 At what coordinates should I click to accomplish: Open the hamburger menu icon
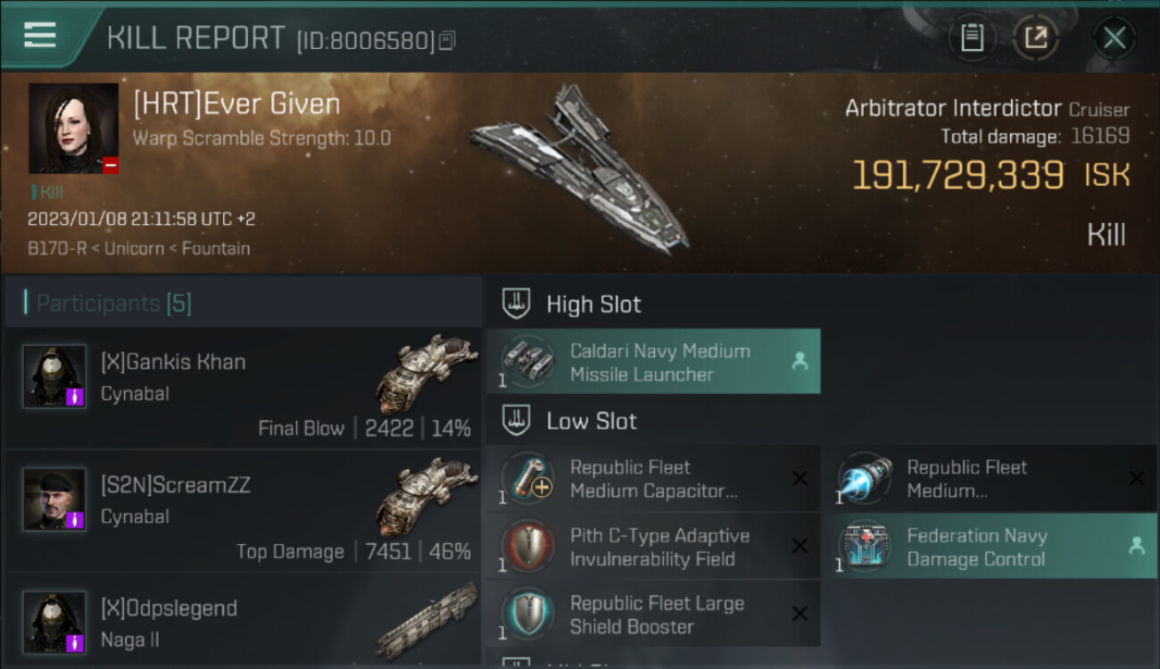pos(40,36)
